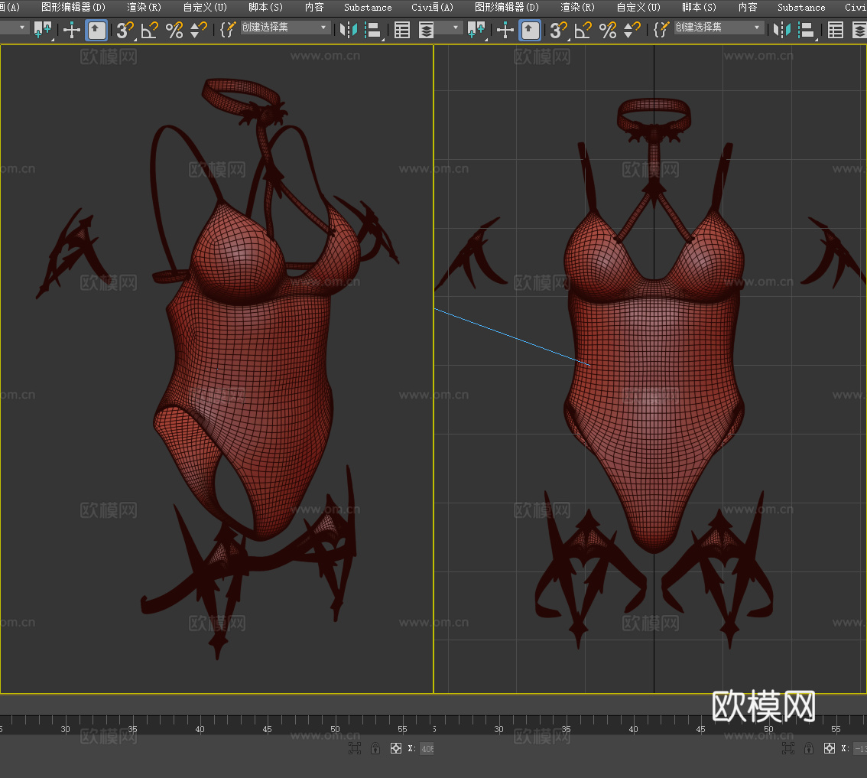Toggle Isolate Selection in left pane status bar
867x778 pixels.
coord(355,748)
